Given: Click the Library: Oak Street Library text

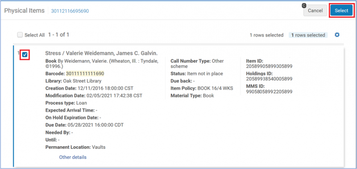Looking at the screenshot, I should 73,81.
